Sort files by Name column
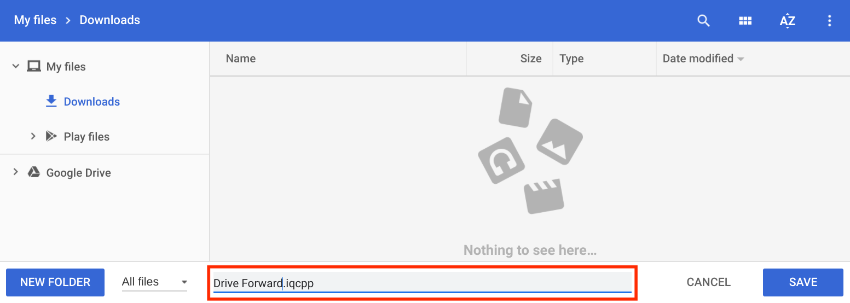This screenshot has width=850, height=303. coord(241,59)
